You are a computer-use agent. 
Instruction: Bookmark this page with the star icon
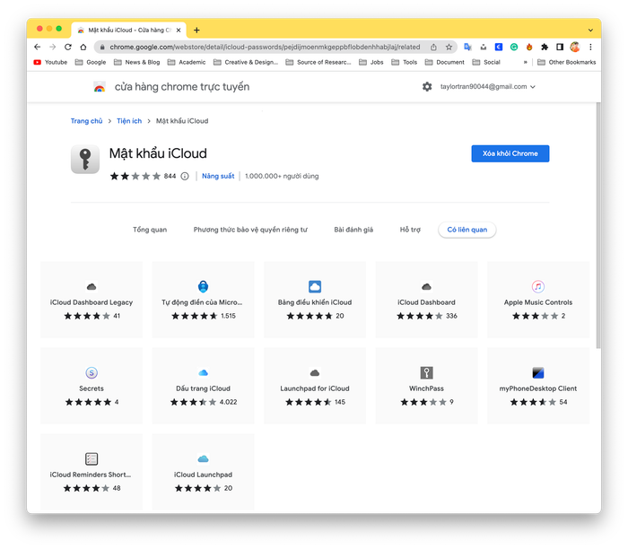pos(449,47)
